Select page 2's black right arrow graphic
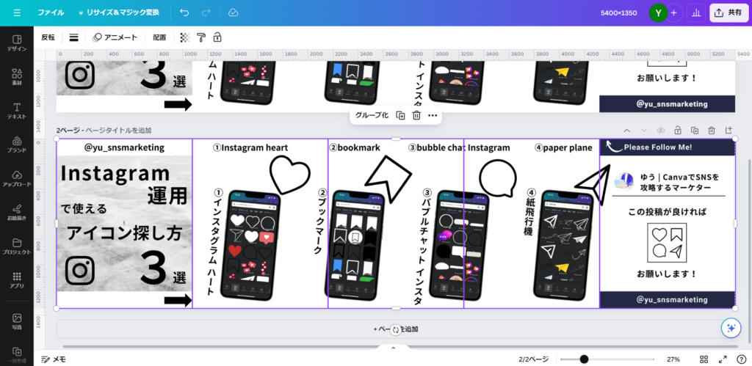Image resolution: width=752 pixels, height=366 pixels. pos(178,301)
